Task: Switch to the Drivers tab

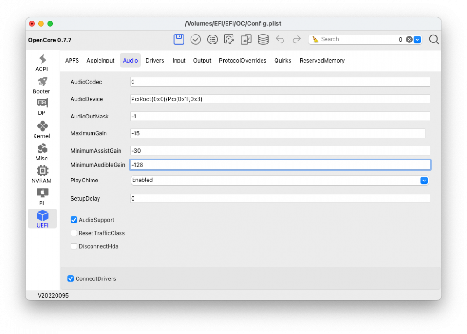Action: tap(155, 60)
